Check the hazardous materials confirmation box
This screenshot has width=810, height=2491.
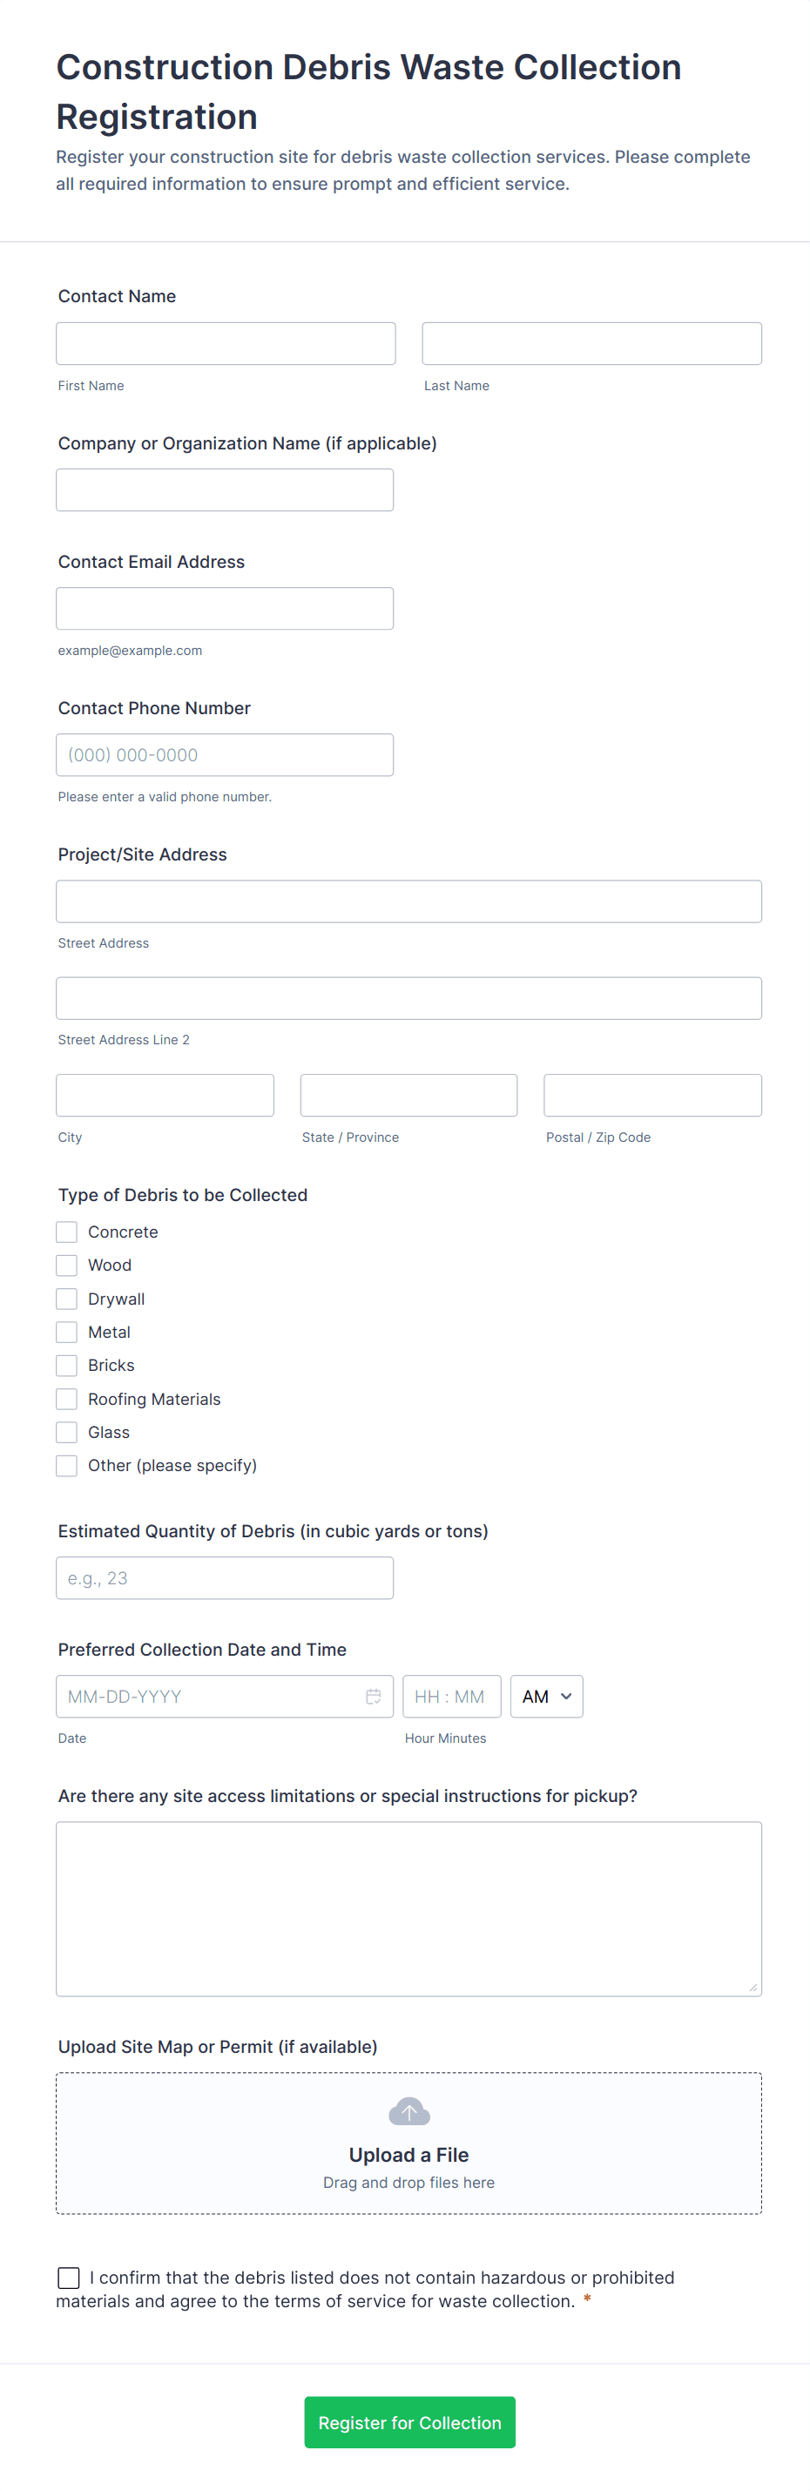[x=69, y=2278]
